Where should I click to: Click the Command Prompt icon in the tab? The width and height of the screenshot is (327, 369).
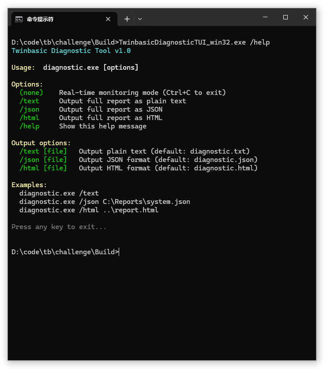(19, 19)
